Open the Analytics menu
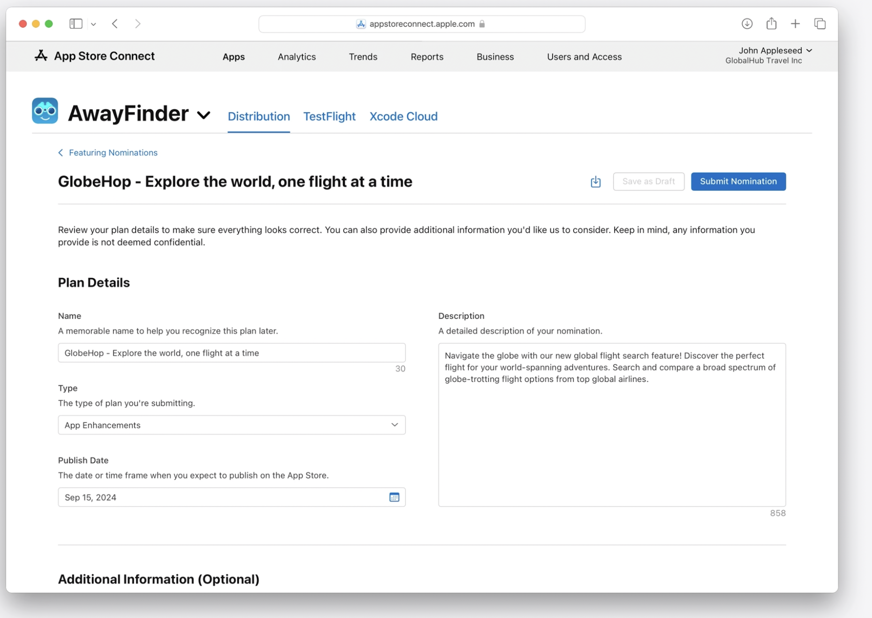Image resolution: width=872 pixels, height=618 pixels. tap(297, 57)
